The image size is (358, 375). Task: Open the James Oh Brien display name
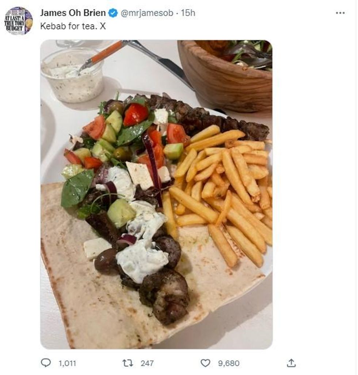(73, 13)
